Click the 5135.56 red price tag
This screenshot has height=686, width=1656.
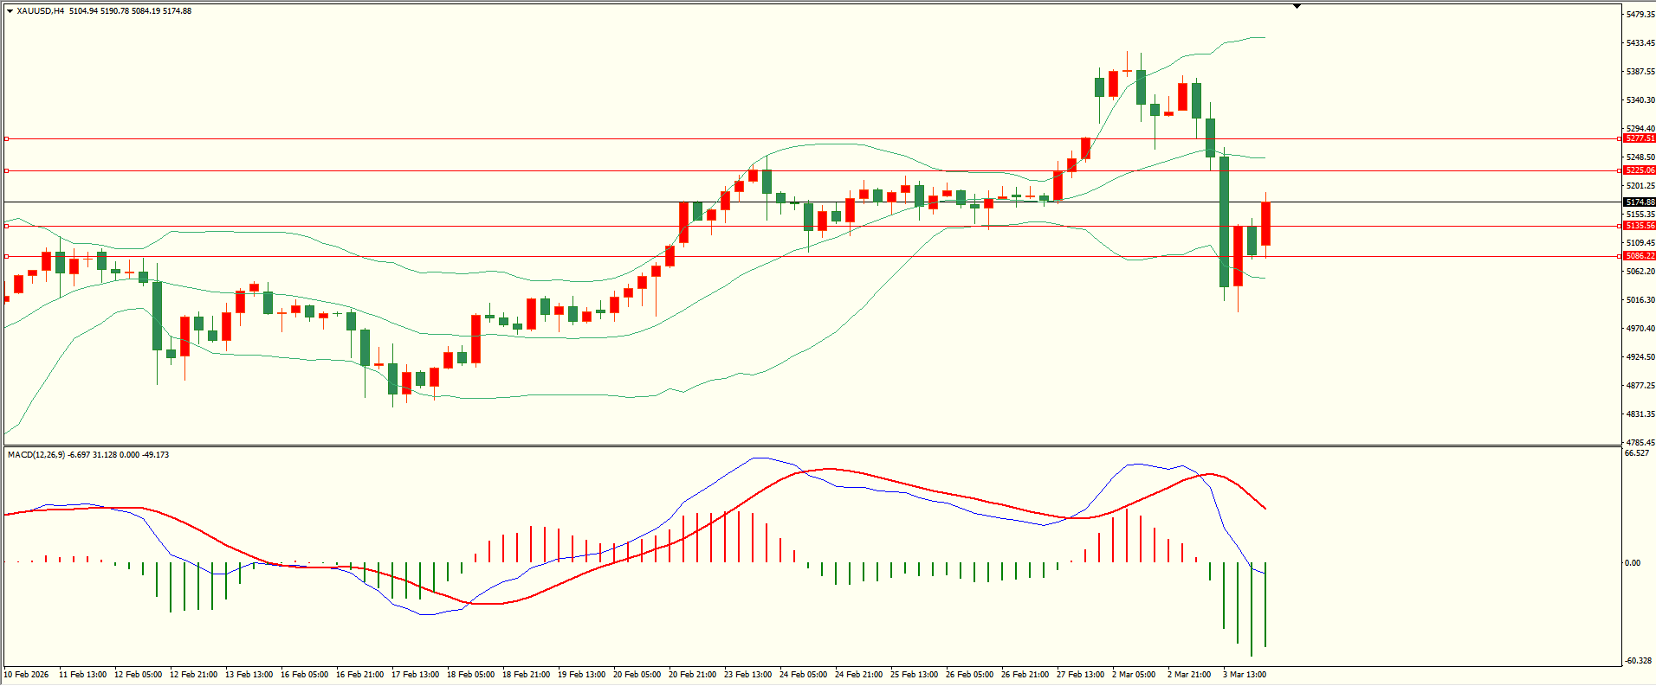pos(1639,226)
